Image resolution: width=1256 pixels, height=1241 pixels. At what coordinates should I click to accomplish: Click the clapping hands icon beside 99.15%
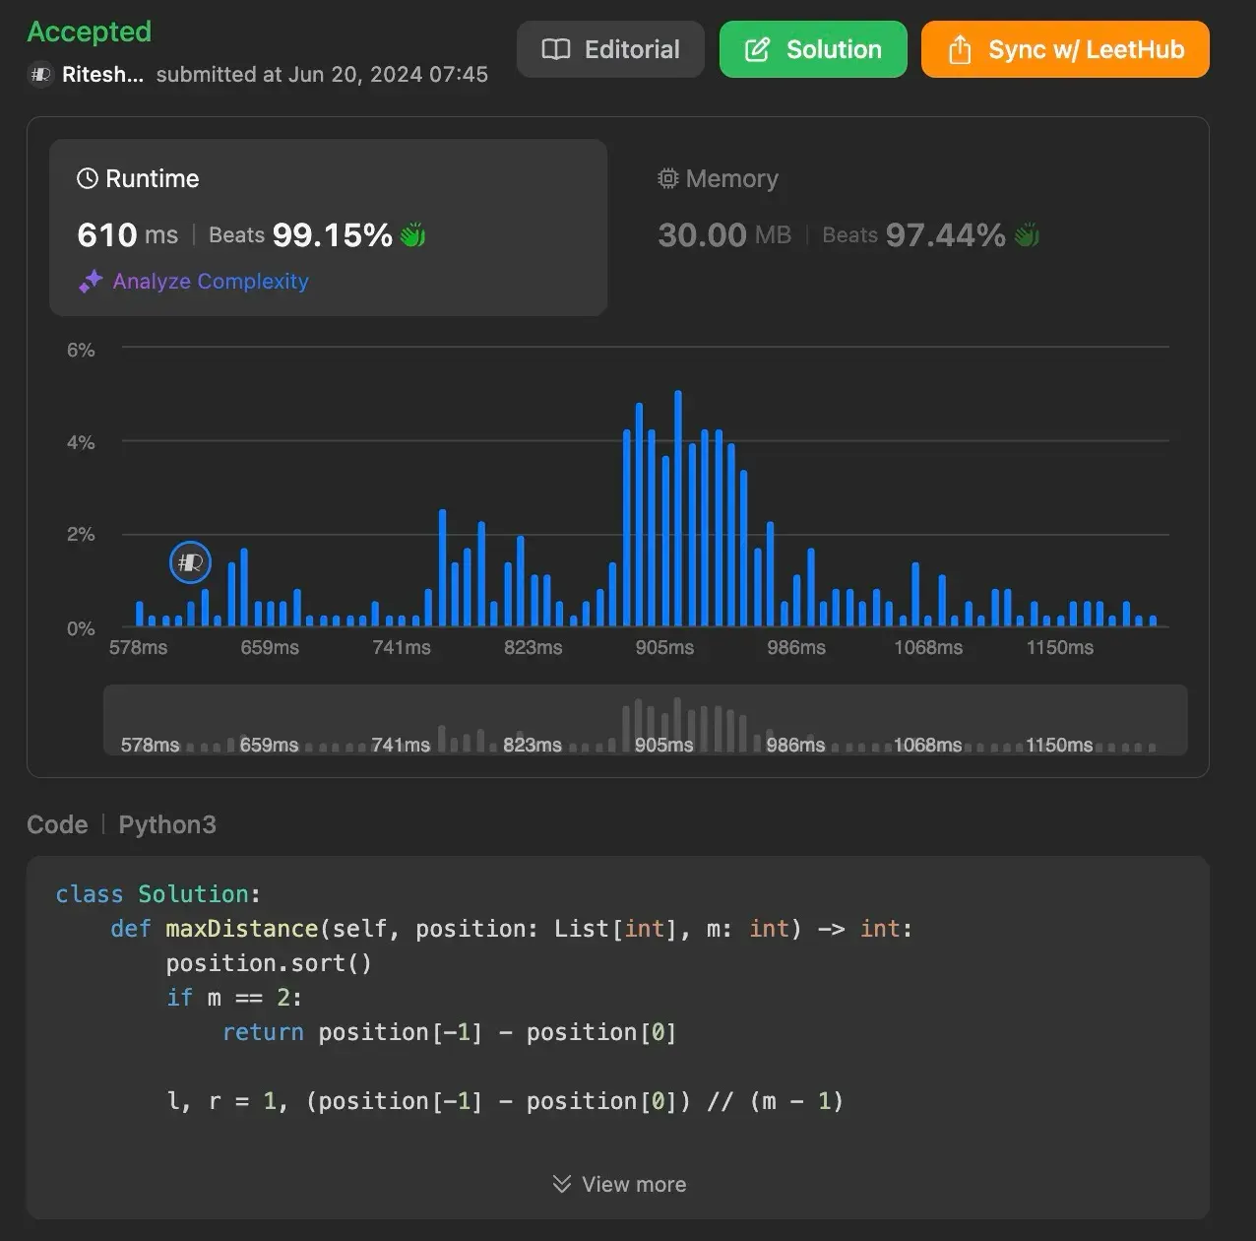(x=412, y=235)
